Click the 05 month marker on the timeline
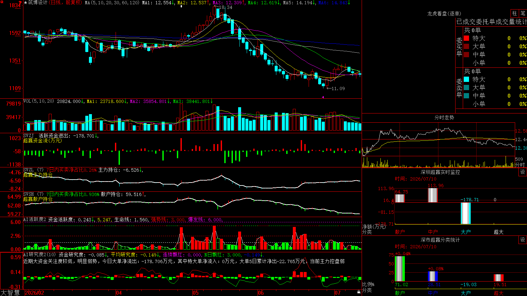 [195, 293]
